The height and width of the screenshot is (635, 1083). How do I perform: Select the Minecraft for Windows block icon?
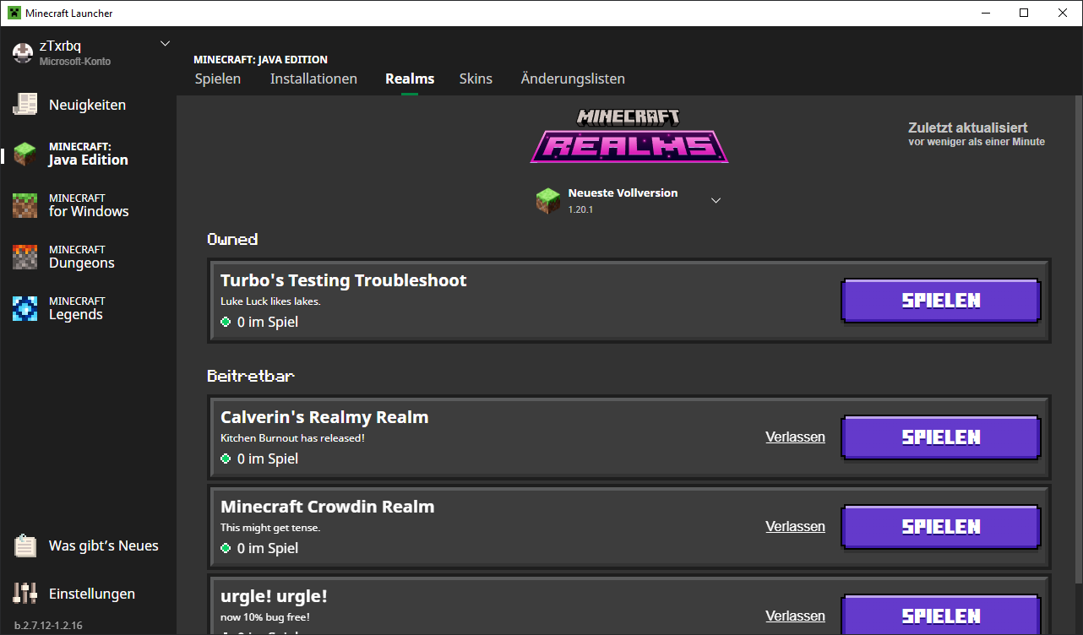(x=25, y=205)
